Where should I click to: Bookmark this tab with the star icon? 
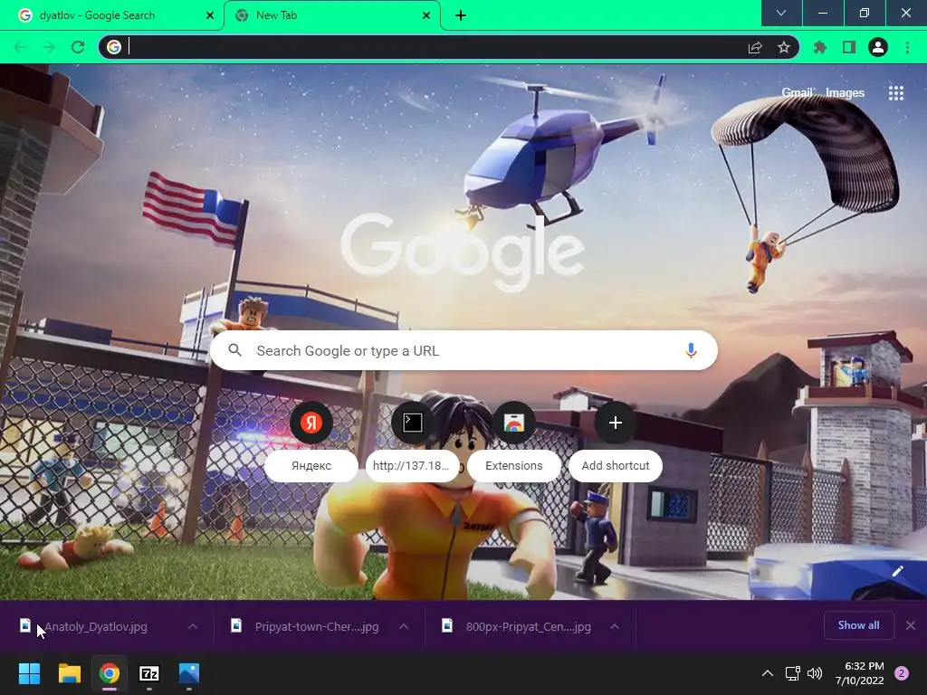coord(784,47)
